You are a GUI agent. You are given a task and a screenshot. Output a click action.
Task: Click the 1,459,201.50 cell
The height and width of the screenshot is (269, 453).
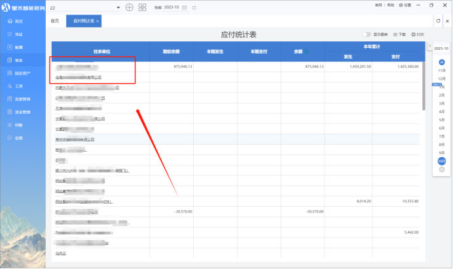[x=360, y=67]
